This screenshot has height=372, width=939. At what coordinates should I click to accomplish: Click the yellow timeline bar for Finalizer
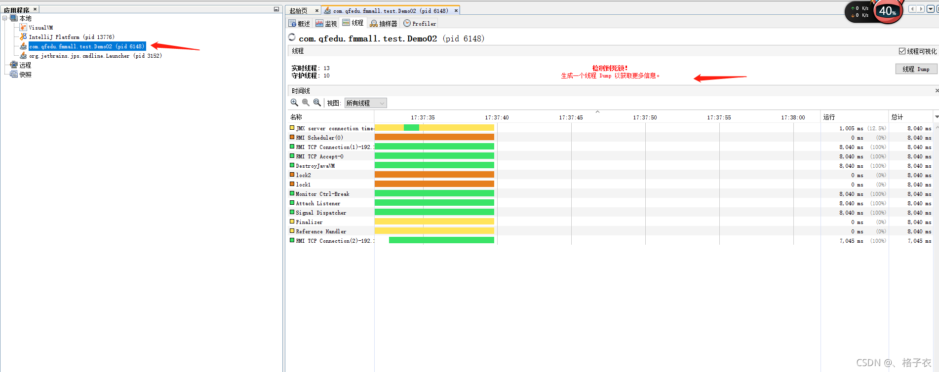(x=434, y=222)
